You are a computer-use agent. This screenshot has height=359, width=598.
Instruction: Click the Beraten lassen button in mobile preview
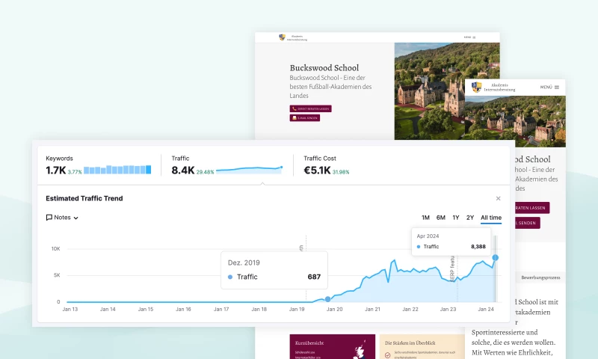(x=532, y=208)
